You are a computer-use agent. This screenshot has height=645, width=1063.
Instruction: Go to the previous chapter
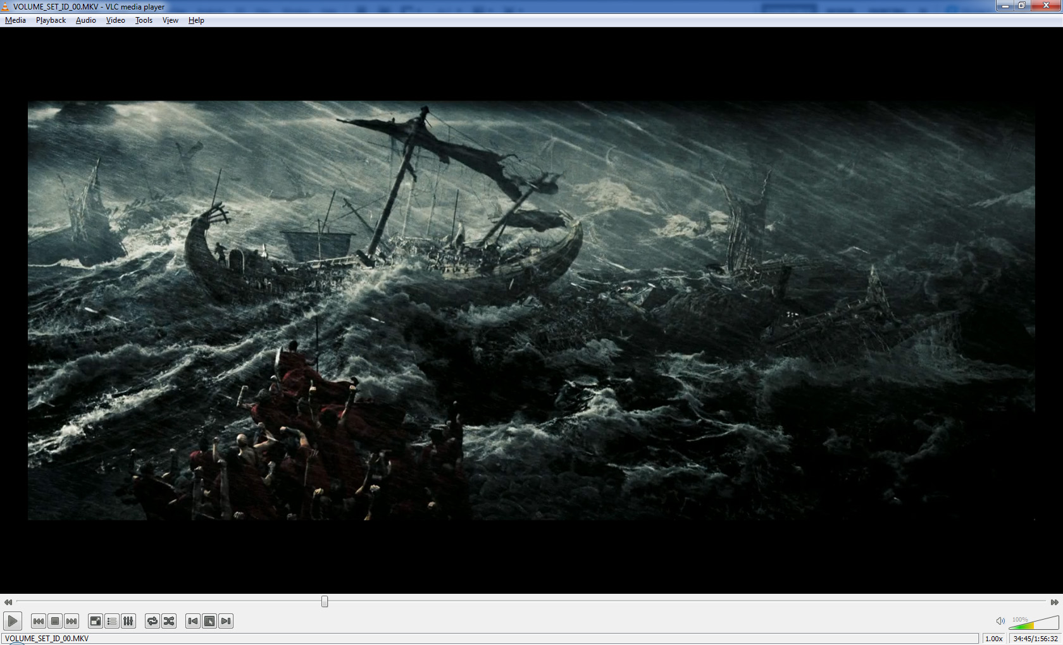coord(193,621)
